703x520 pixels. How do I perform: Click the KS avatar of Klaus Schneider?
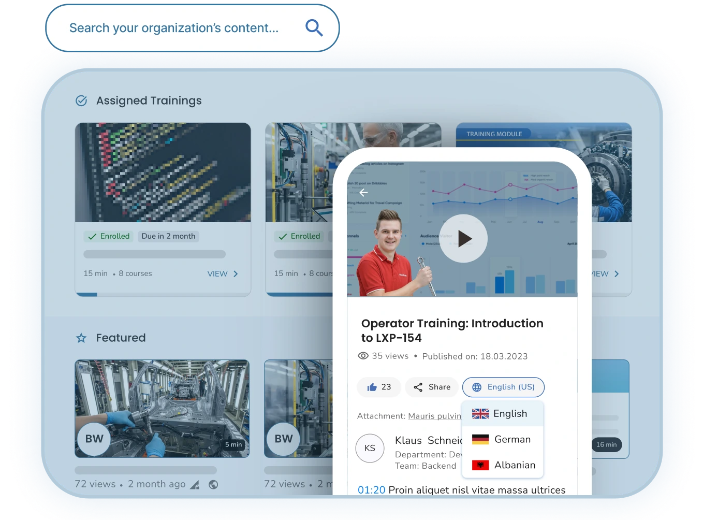(370, 449)
